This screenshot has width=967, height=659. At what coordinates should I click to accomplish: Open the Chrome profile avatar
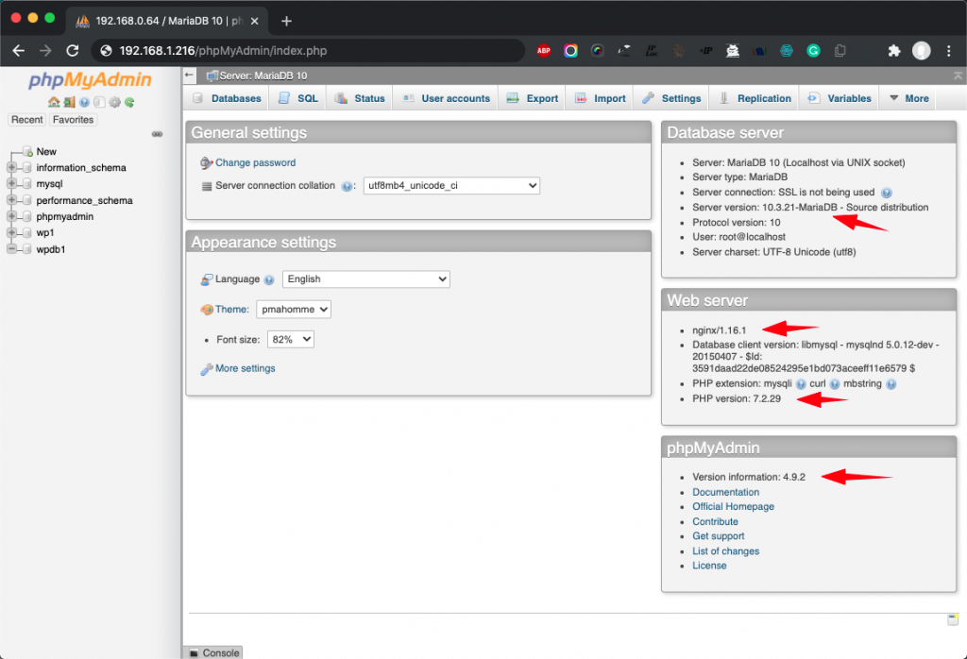[x=922, y=51]
